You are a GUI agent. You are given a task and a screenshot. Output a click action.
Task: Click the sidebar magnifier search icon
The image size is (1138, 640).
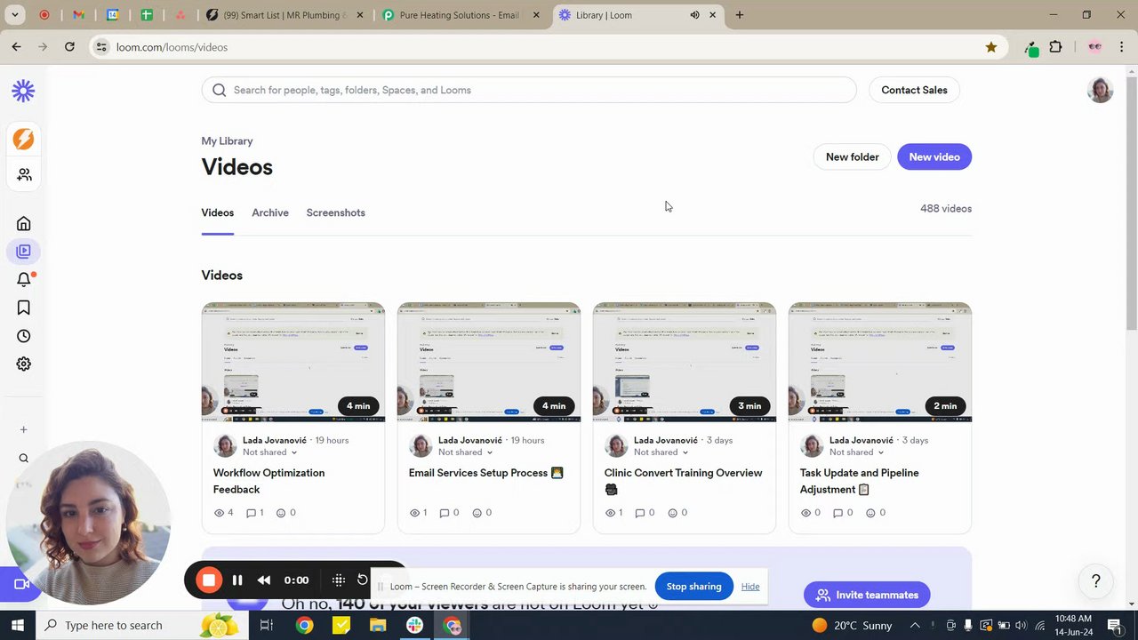24,459
